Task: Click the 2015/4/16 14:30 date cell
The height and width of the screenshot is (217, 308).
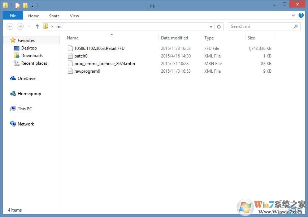Action: 176,56
